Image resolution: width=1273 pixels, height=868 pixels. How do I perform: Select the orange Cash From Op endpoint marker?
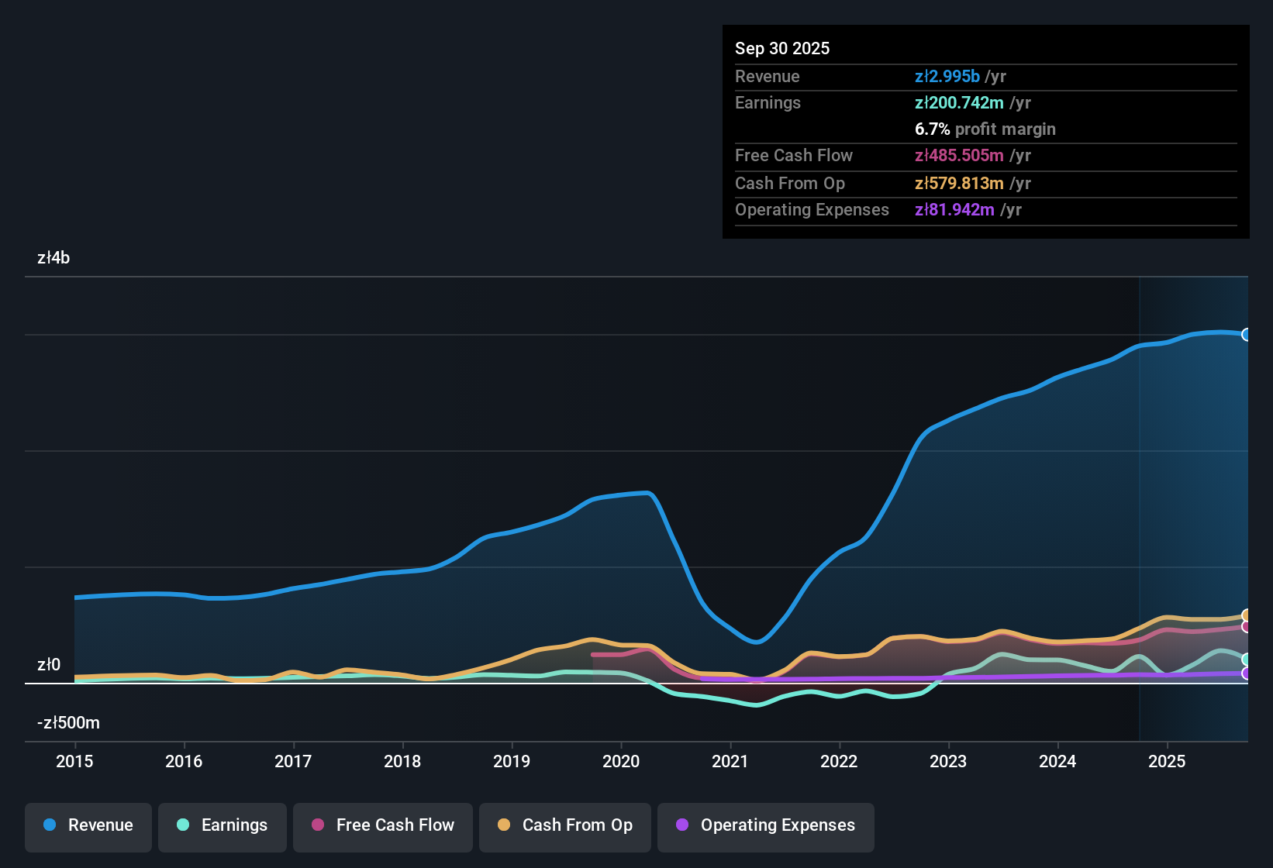1245,613
